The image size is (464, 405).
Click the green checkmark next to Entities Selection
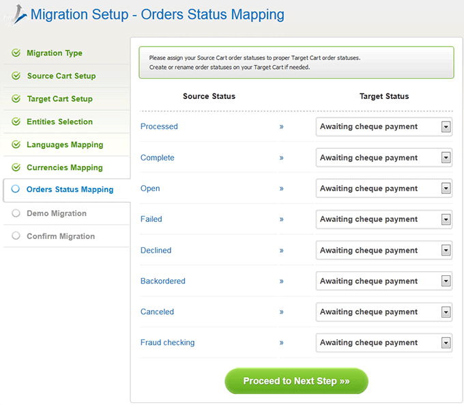[16, 121]
